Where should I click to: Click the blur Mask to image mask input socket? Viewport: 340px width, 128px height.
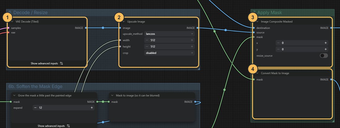pos(108,101)
